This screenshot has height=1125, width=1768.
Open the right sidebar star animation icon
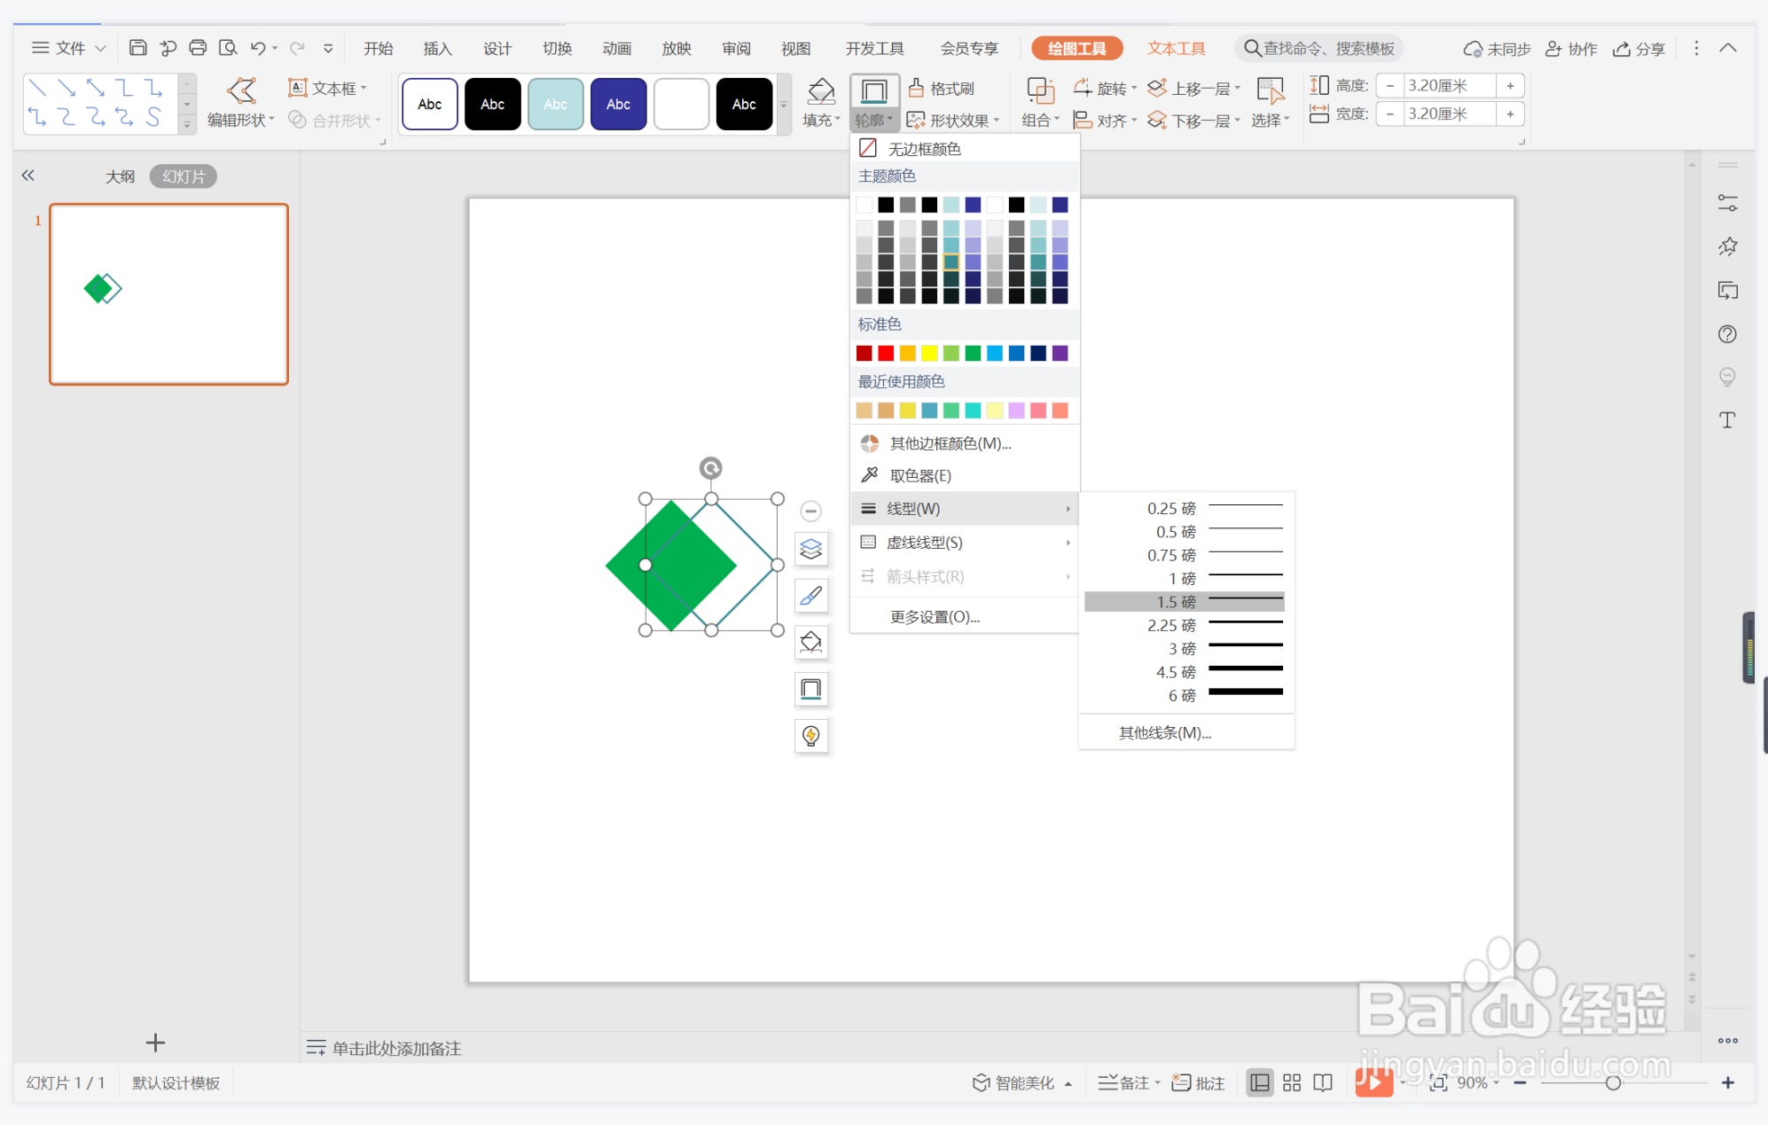point(1727,246)
